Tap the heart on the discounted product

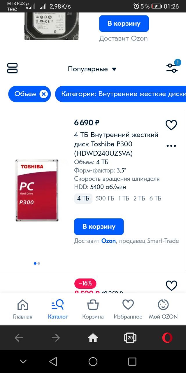[x=171, y=285]
